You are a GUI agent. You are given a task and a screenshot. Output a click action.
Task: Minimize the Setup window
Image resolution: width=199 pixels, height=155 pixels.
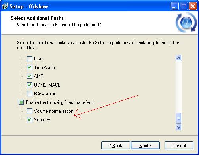click(x=174, y=6)
